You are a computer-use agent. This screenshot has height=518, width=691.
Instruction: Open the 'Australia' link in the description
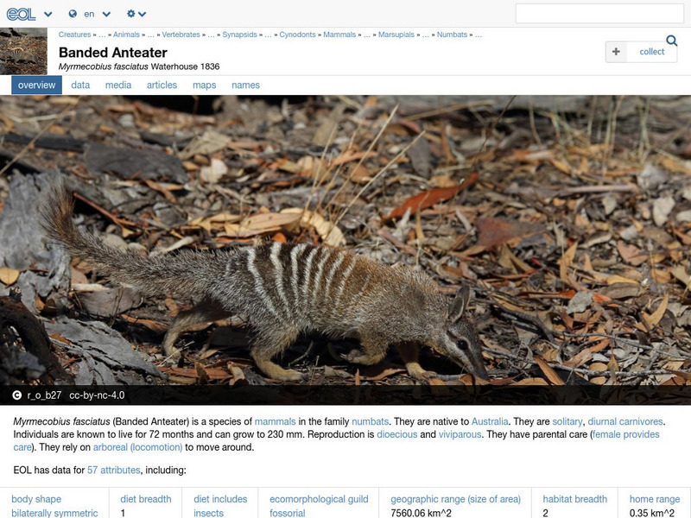[491, 421]
